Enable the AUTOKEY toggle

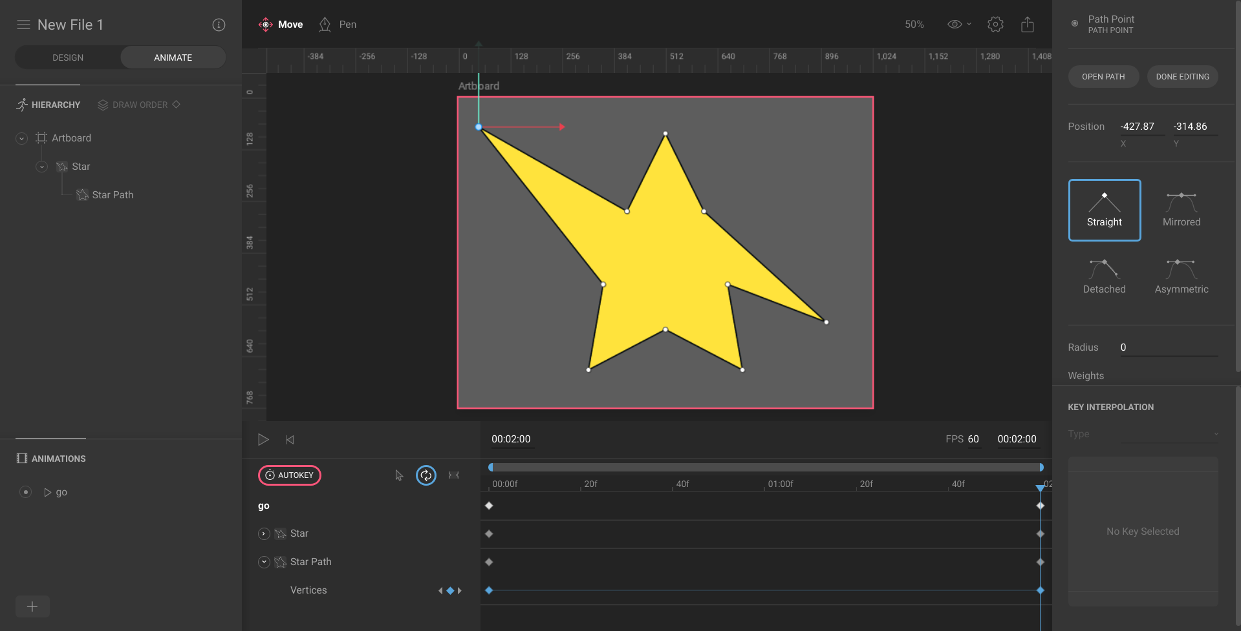pos(289,475)
